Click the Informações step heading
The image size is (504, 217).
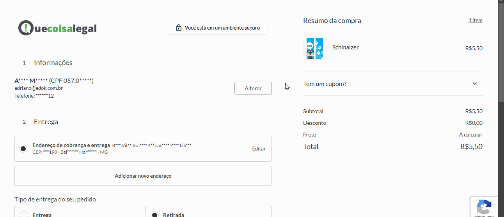pos(53,63)
